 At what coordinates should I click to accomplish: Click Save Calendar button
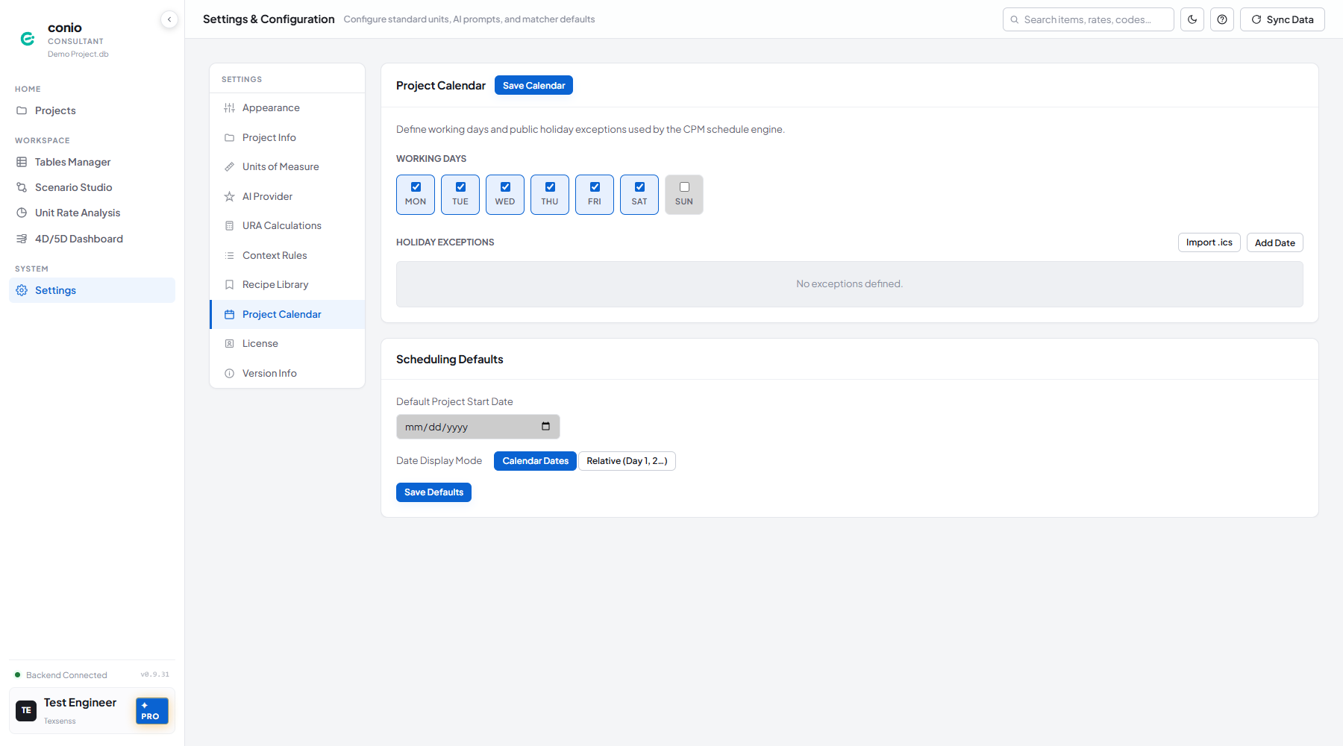point(533,86)
